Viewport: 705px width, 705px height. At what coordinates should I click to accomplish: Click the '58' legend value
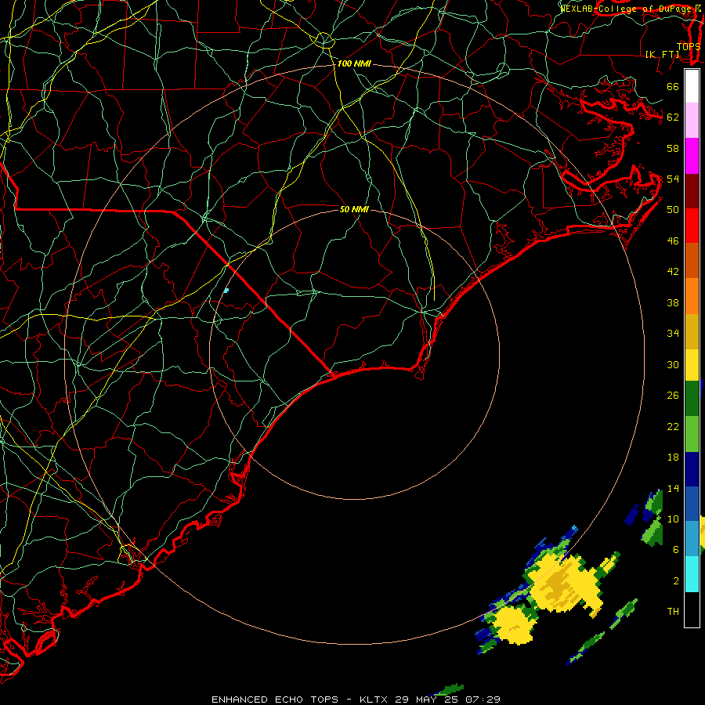(673, 148)
